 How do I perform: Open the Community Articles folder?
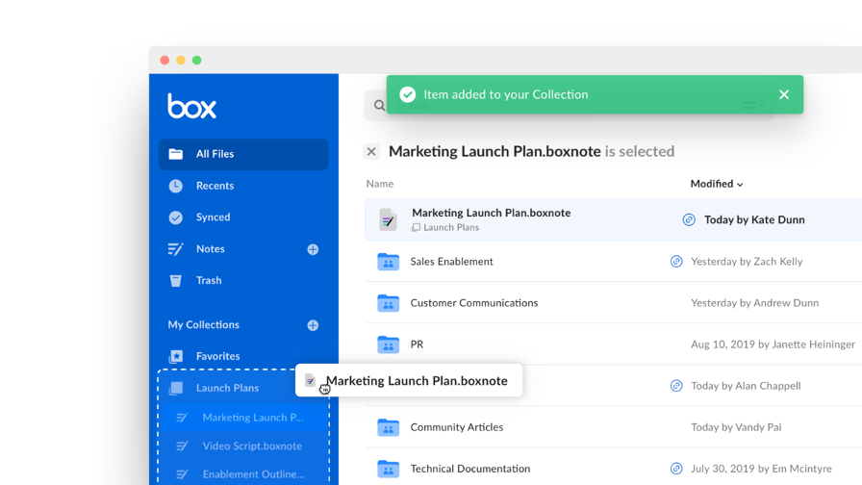457,426
